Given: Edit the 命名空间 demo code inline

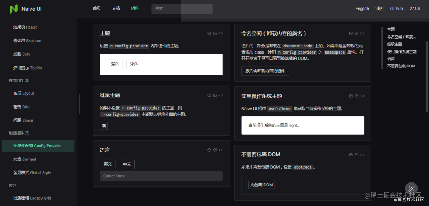Looking at the screenshot, I should pyautogui.click(x=356, y=33).
